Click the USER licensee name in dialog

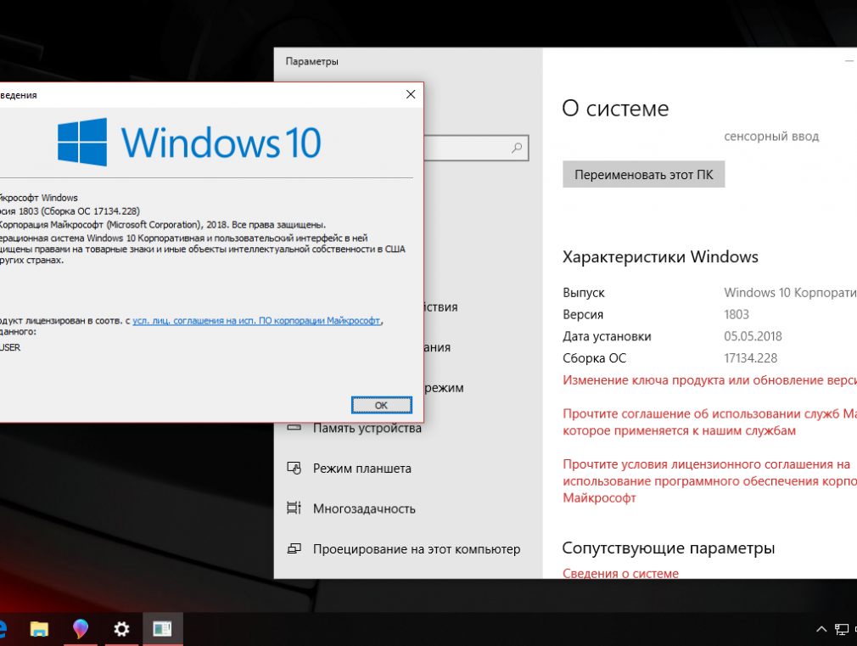10,347
